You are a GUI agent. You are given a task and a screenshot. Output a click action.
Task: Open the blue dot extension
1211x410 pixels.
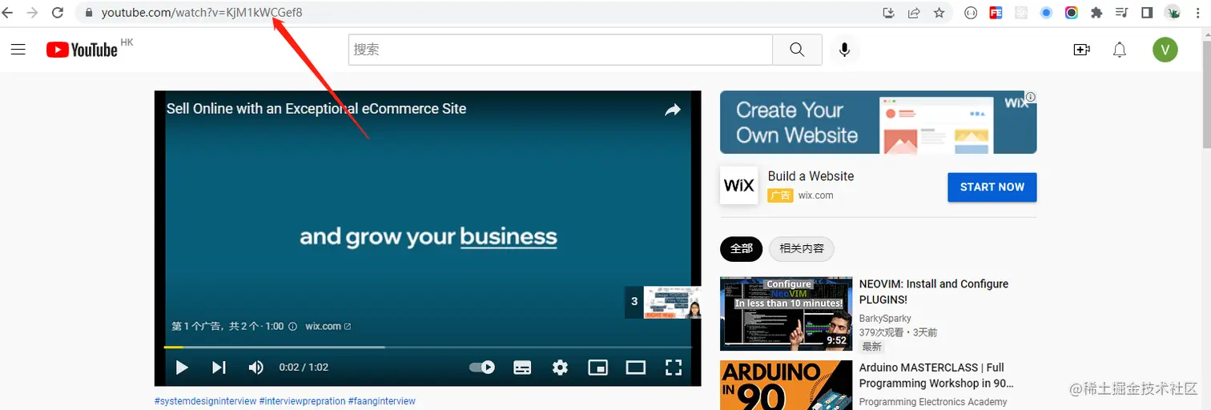1046,13
